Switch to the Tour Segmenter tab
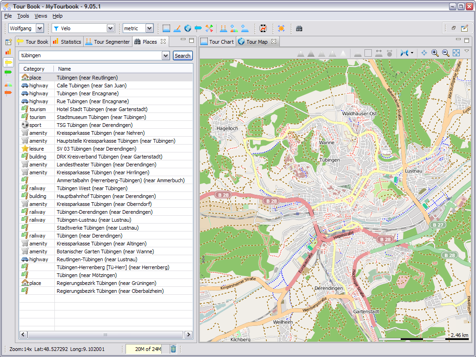Viewport: 476px width, 357px height. point(108,41)
